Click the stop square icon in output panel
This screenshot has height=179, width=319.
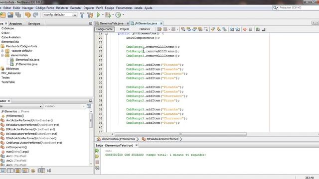pyautogui.click(x=97, y=162)
